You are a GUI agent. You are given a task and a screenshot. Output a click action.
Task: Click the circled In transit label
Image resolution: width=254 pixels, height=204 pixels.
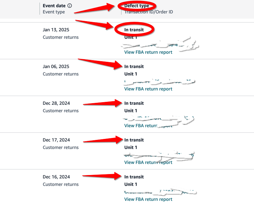(134, 30)
